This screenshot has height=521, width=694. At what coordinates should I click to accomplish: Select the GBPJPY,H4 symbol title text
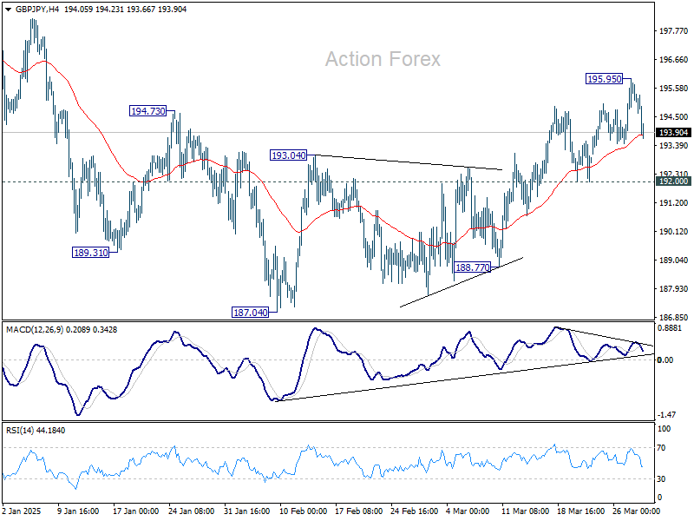pyautogui.click(x=37, y=10)
